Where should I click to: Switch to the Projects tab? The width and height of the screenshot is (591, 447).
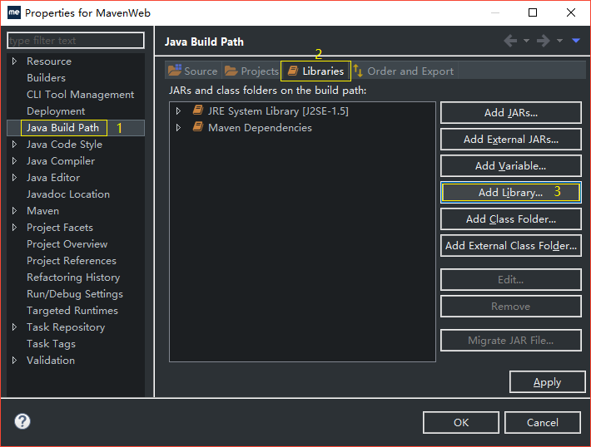(251, 71)
